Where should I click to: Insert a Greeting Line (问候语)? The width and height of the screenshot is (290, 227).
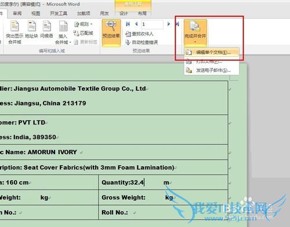pyautogui.click(x=46, y=30)
